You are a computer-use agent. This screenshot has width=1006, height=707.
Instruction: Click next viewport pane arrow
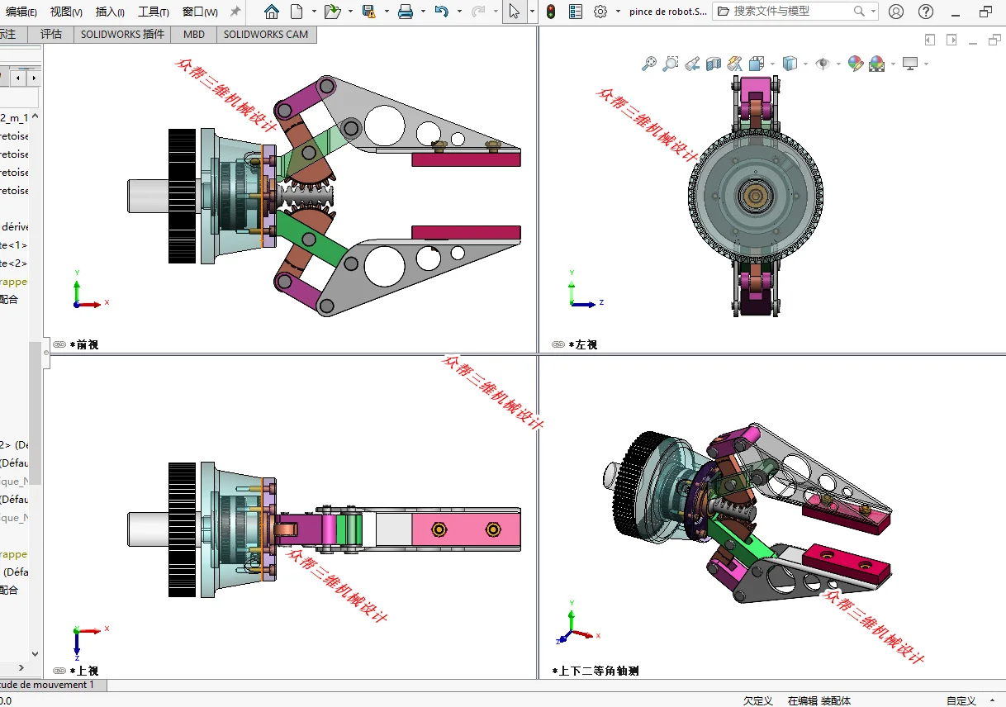[951, 40]
